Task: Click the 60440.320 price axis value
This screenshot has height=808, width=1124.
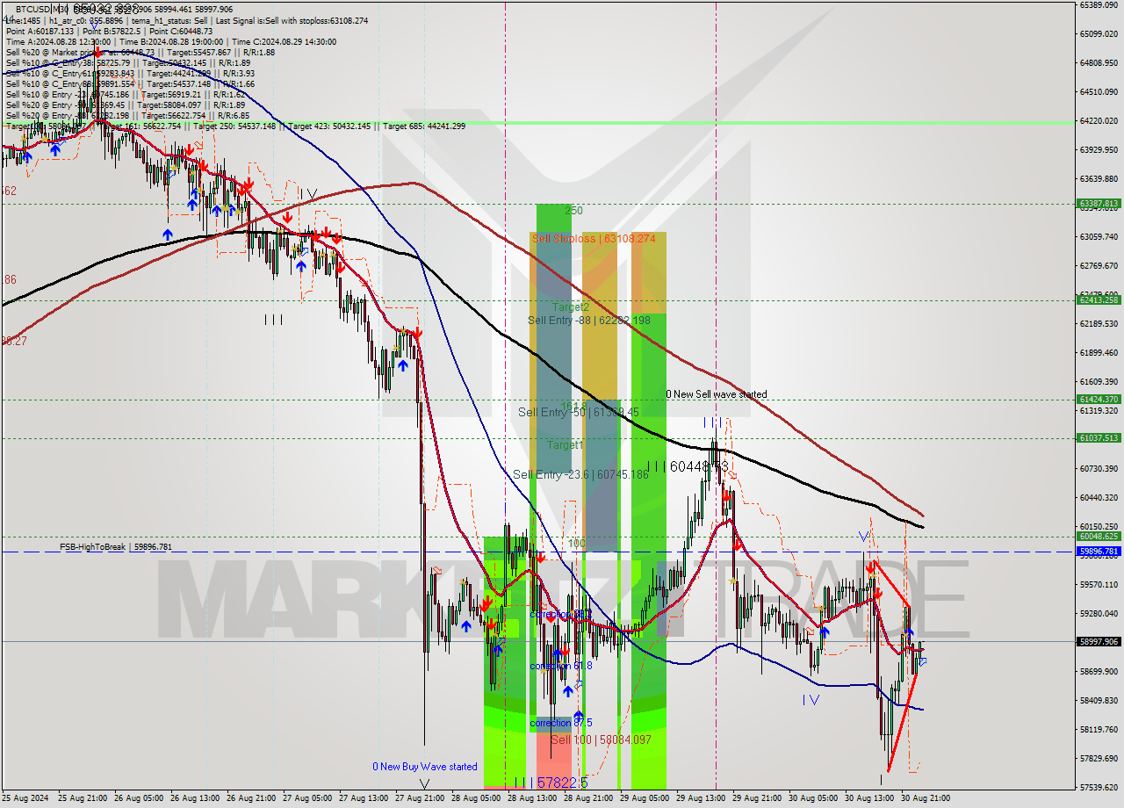Action: 1099,497
